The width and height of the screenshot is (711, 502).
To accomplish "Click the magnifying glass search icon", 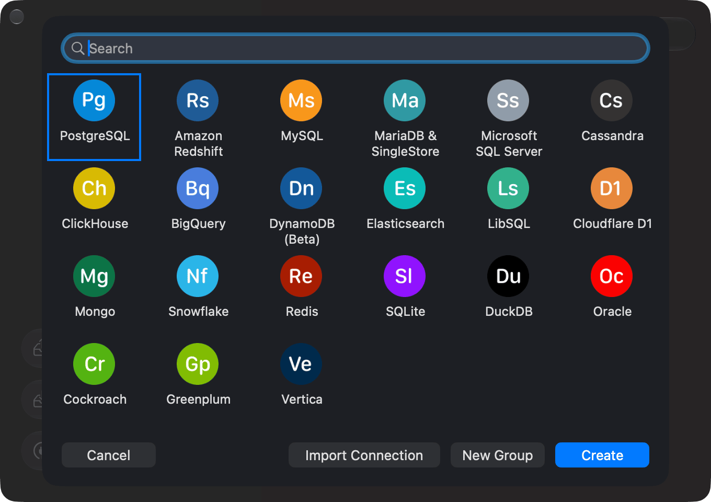I will click(x=78, y=48).
